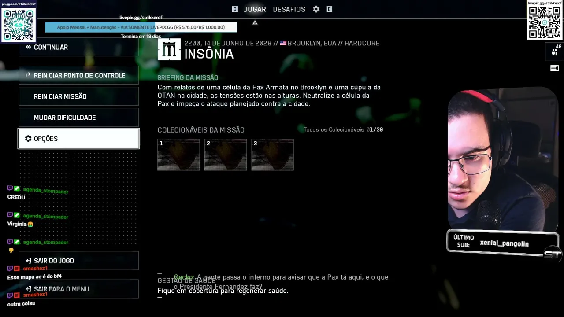Select collectible thumbnail number 3
Image resolution: width=564 pixels, height=317 pixels.
[272, 155]
